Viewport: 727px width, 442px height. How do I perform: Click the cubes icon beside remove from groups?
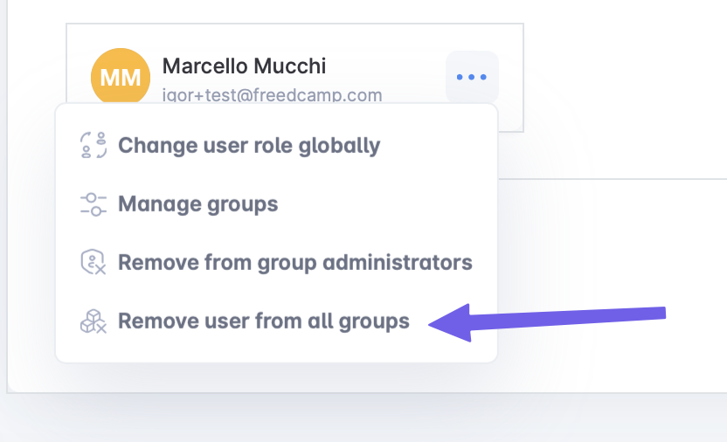[x=93, y=321]
